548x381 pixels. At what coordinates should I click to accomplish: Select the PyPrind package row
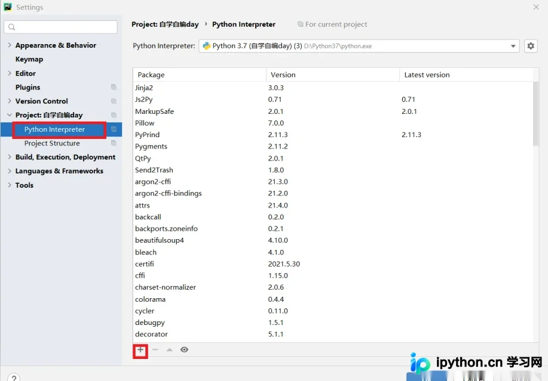tap(333, 135)
